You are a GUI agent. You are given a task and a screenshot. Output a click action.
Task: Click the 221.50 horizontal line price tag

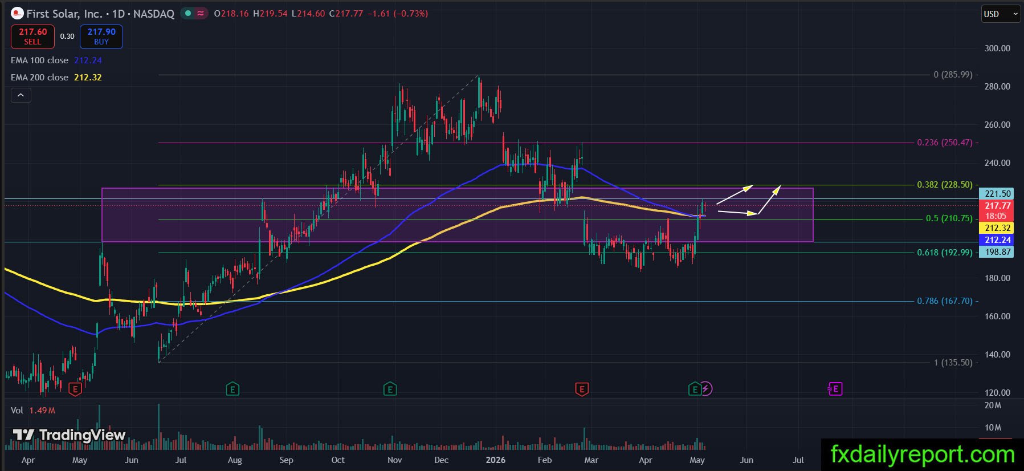click(x=997, y=194)
